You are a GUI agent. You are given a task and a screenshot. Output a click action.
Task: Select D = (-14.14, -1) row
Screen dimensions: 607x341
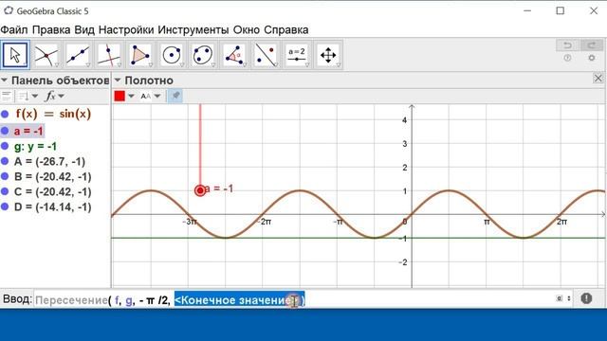(53, 206)
